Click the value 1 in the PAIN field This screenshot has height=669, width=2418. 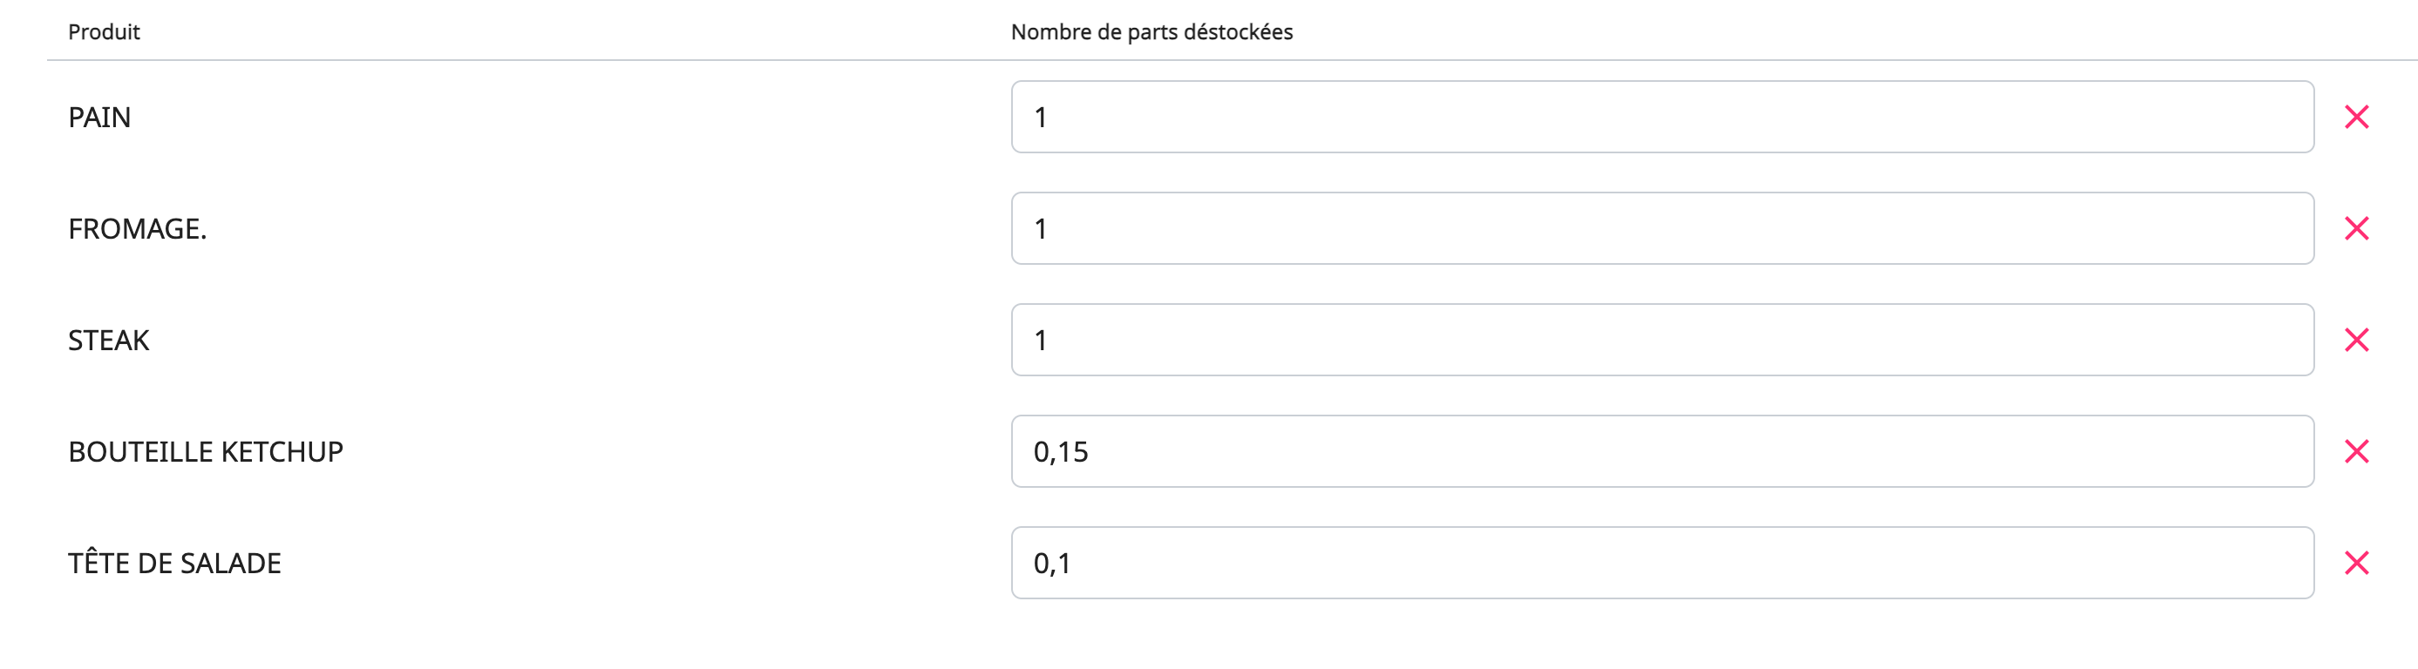click(1040, 118)
